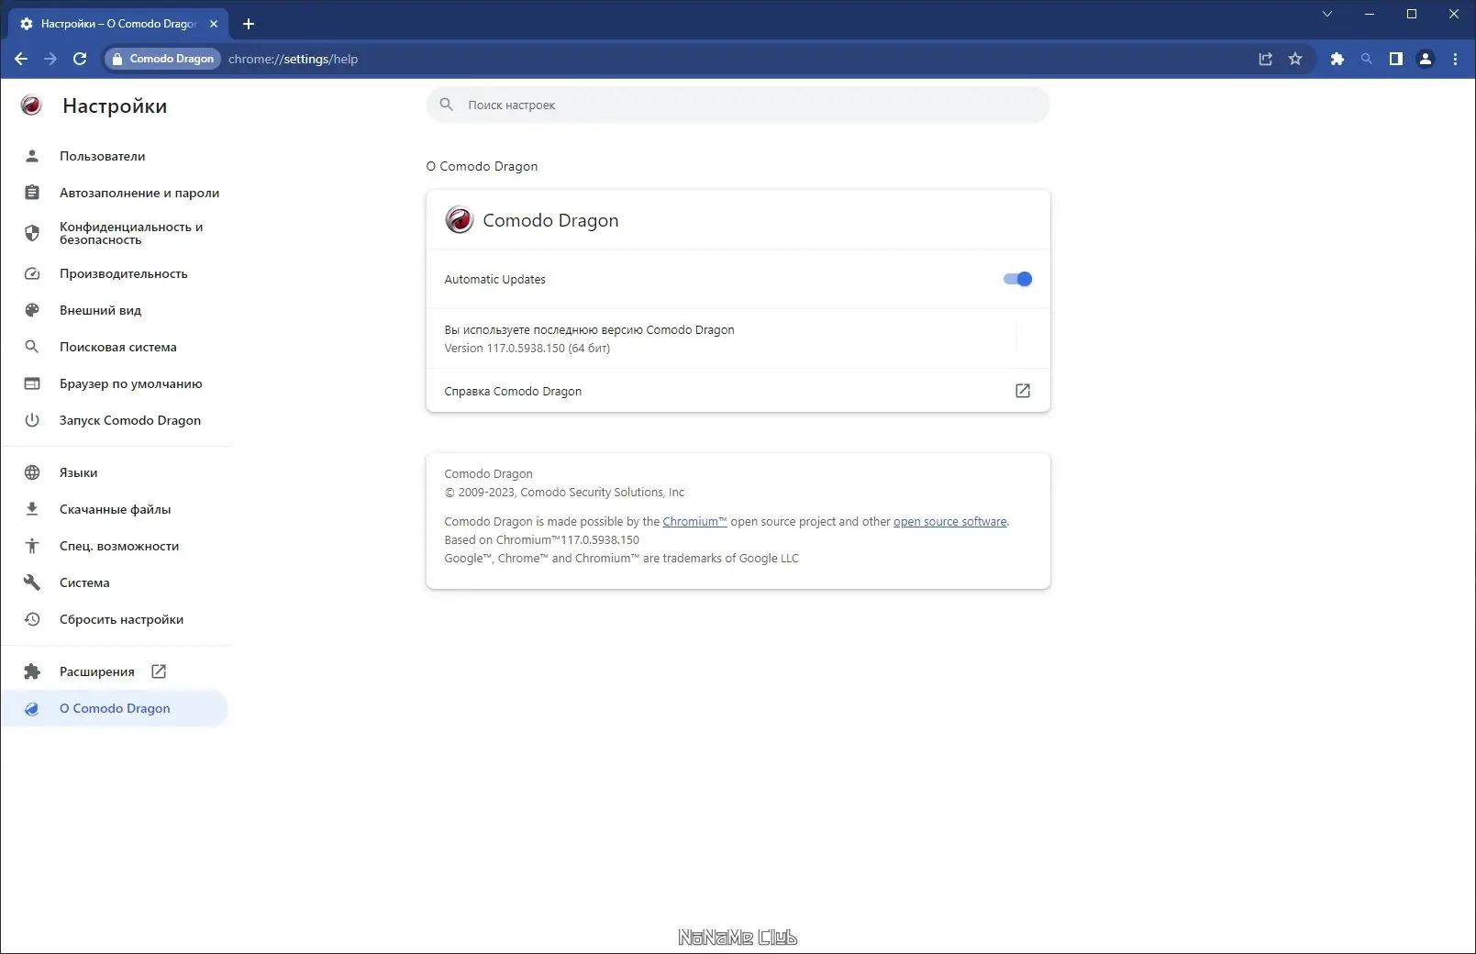Bookmark this page with the star
The width and height of the screenshot is (1476, 954).
(1295, 59)
